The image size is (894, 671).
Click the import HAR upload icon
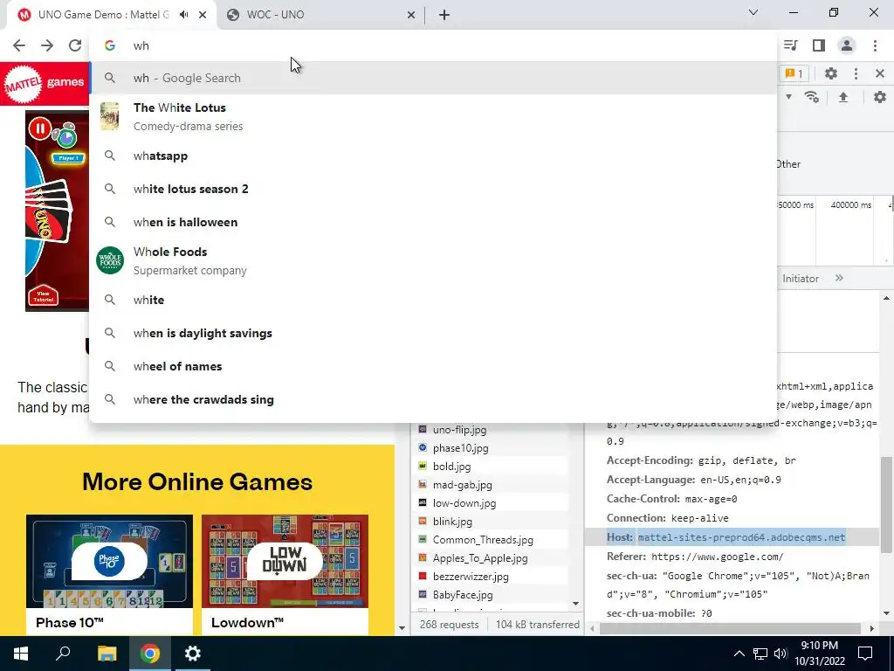(x=843, y=97)
